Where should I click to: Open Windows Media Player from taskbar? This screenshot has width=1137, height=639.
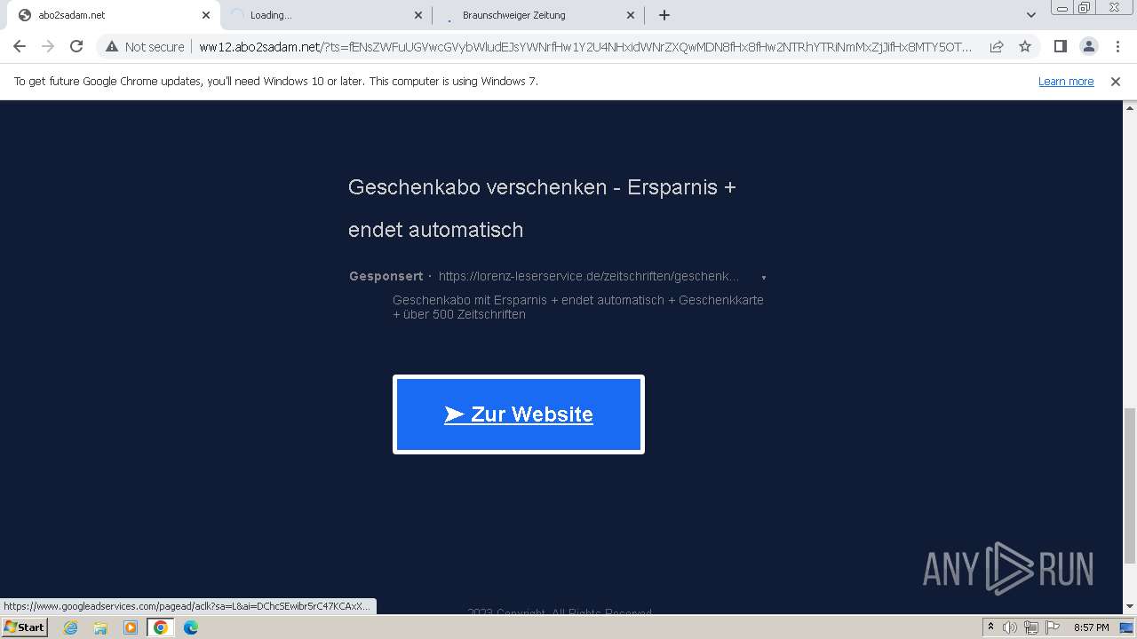pos(131,627)
